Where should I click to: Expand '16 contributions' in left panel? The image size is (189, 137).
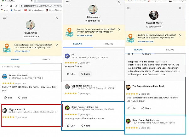31,36
